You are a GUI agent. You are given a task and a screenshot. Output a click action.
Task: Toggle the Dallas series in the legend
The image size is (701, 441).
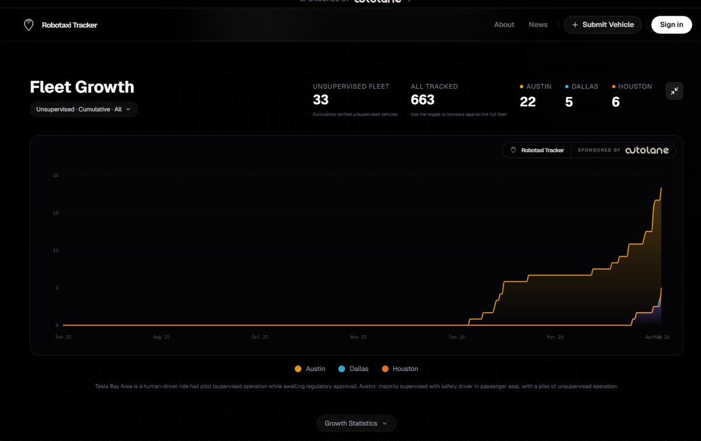pyautogui.click(x=353, y=369)
